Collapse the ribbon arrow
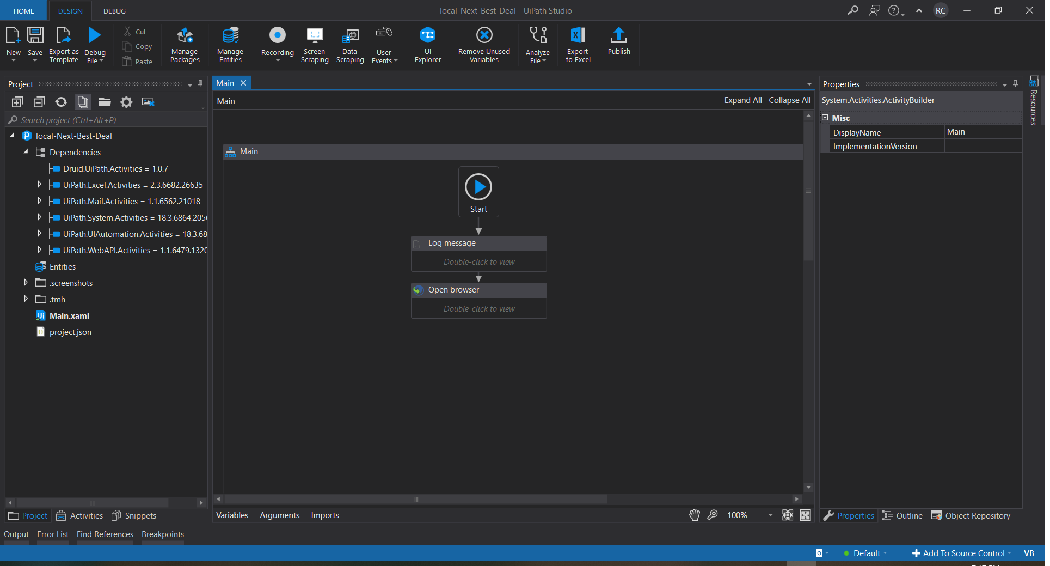1050x566 pixels. tap(919, 10)
